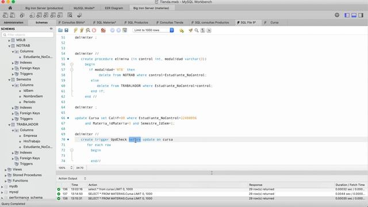Image resolution: width=368 pixels, height=207 pixels.
Task: Open the Consultas Tienda query tab
Action: pos(171,22)
